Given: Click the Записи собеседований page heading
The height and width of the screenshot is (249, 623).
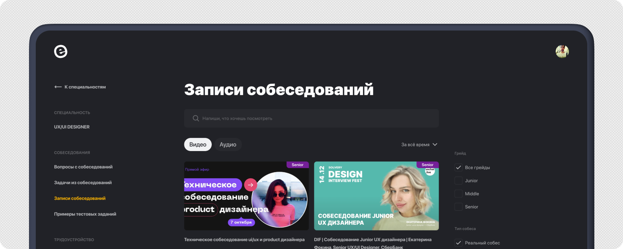Looking at the screenshot, I should 279,90.
